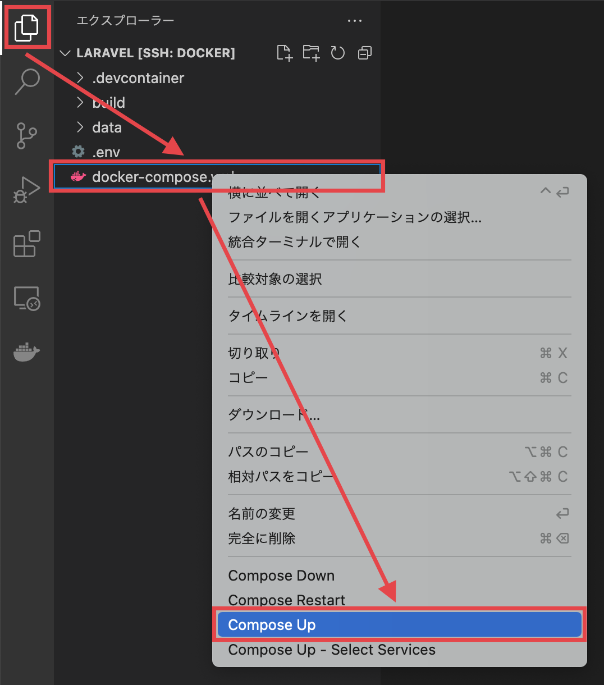This screenshot has height=685, width=604.
Task: Click Compose Restart
Action: [286, 600]
